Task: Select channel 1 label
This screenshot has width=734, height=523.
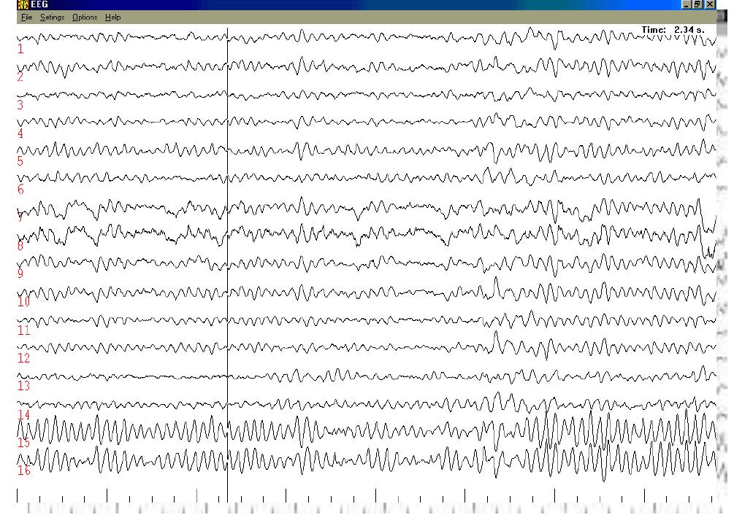Action: pyautogui.click(x=20, y=50)
